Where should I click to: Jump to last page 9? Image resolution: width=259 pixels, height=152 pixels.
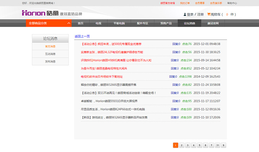click(223, 145)
